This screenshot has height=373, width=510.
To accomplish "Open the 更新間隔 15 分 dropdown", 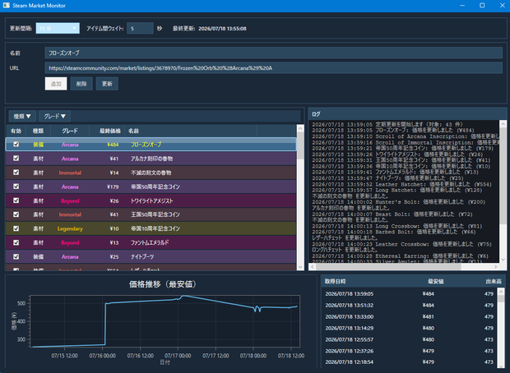I will pyautogui.click(x=58, y=29).
